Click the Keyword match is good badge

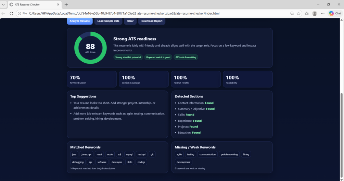coord(158,57)
